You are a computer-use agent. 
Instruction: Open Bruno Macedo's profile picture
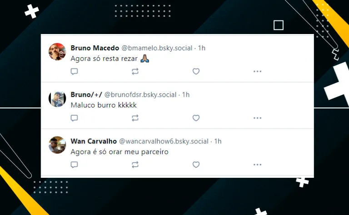57,52
